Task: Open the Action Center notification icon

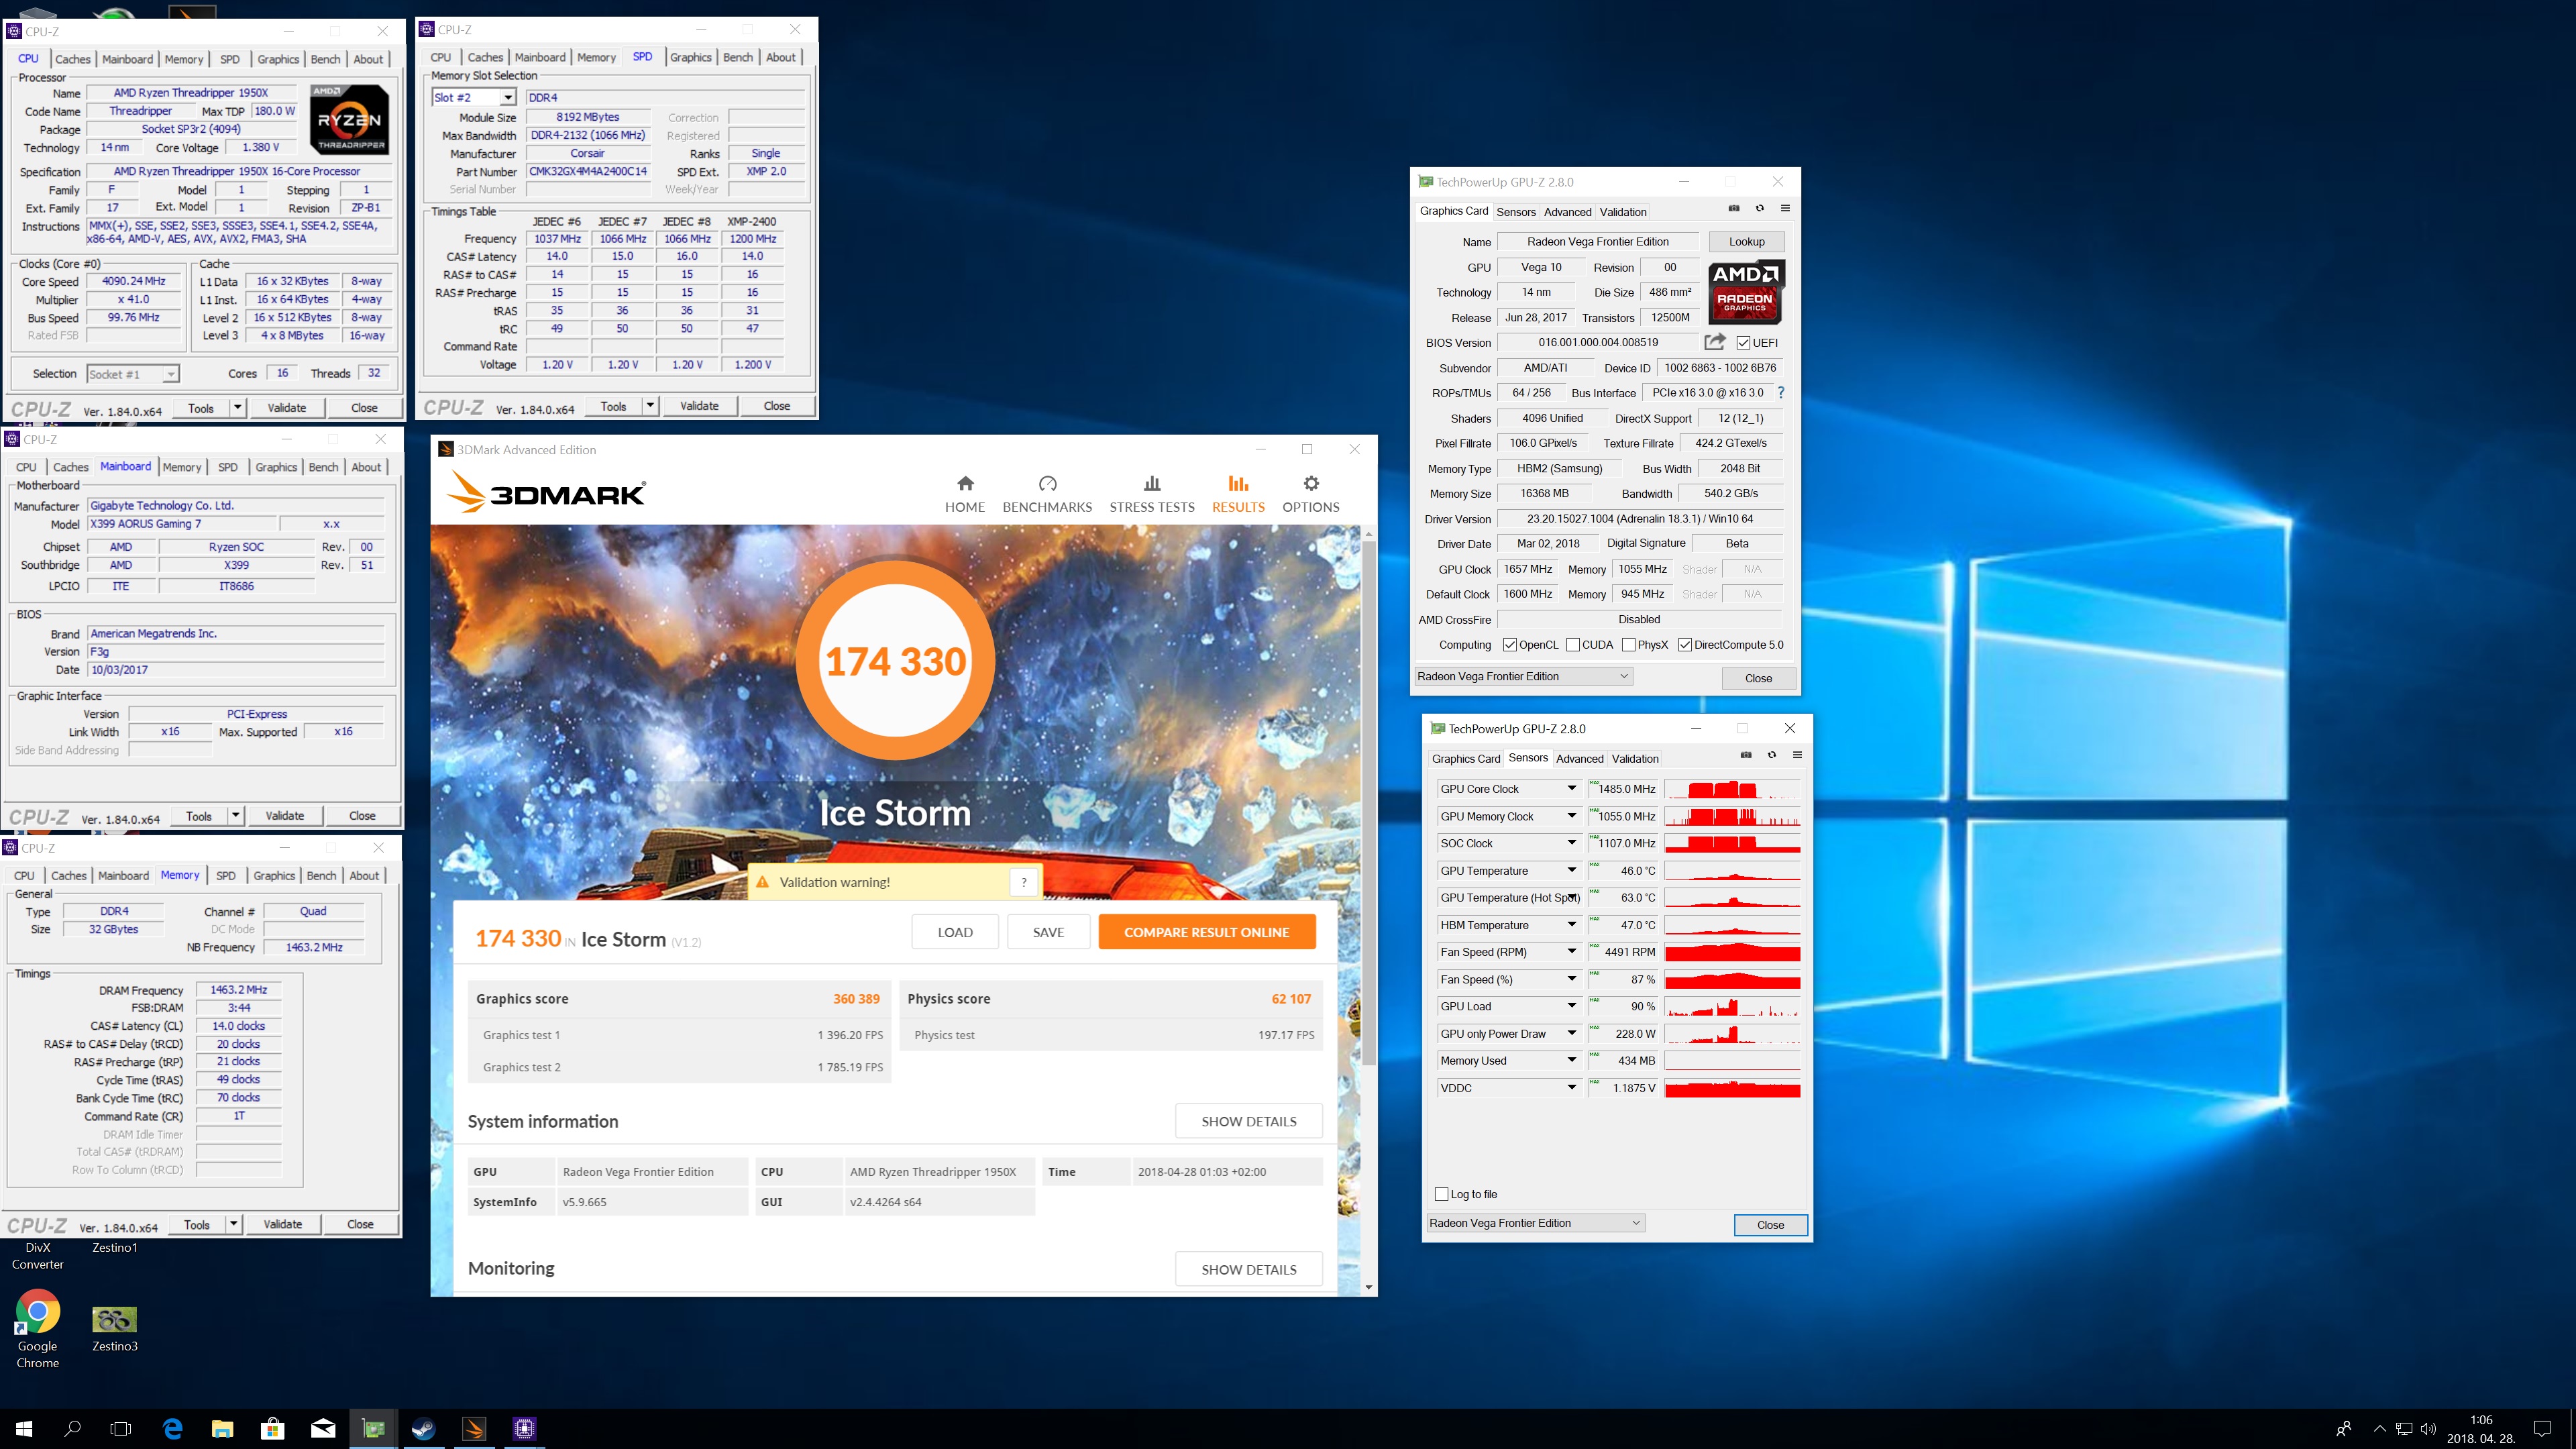Action: coord(2542,1429)
